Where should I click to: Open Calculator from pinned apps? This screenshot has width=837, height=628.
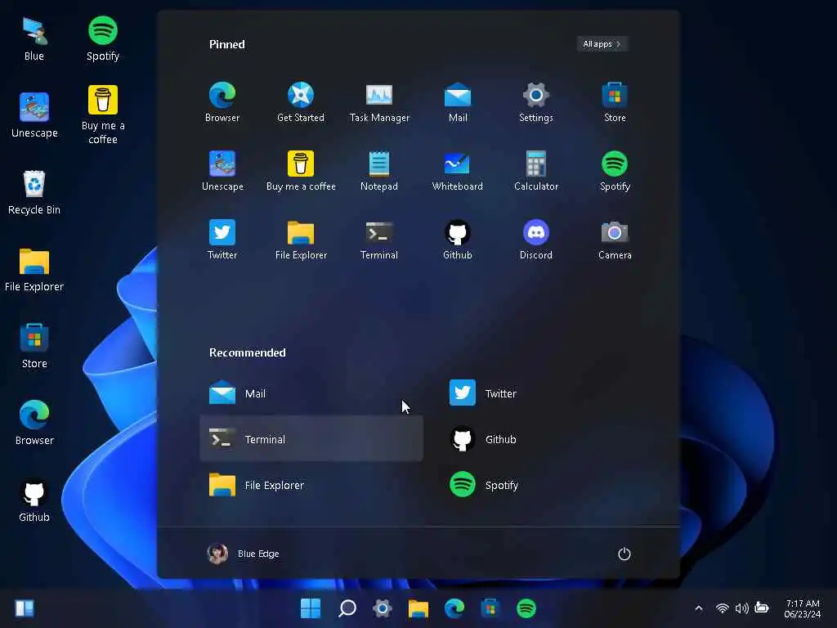tap(536, 171)
